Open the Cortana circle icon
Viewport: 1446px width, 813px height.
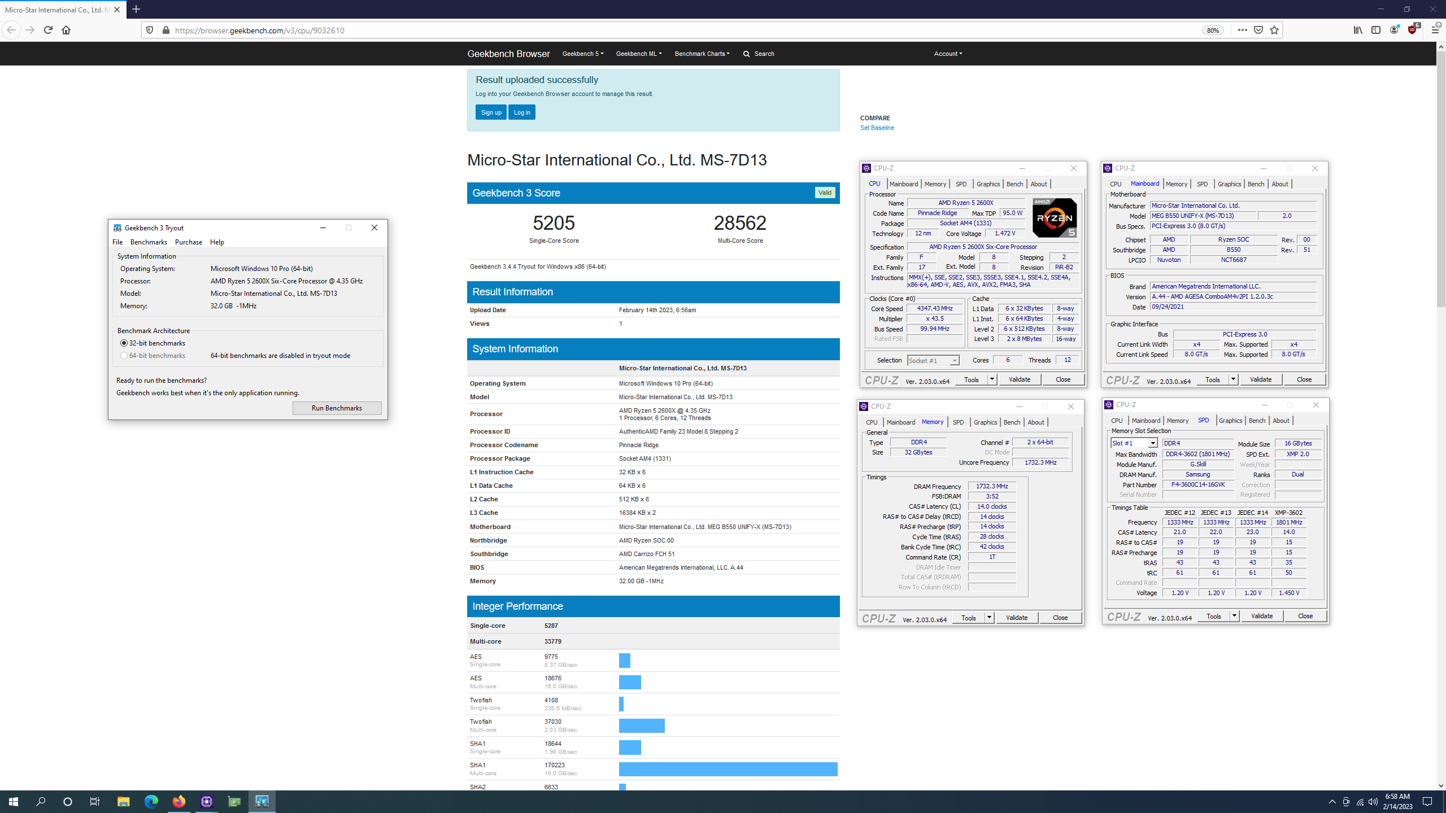(x=68, y=801)
